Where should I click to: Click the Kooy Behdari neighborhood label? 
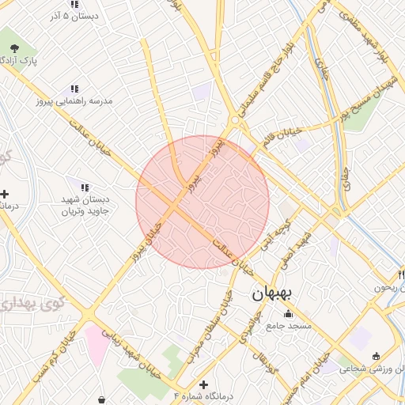coord(32,305)
